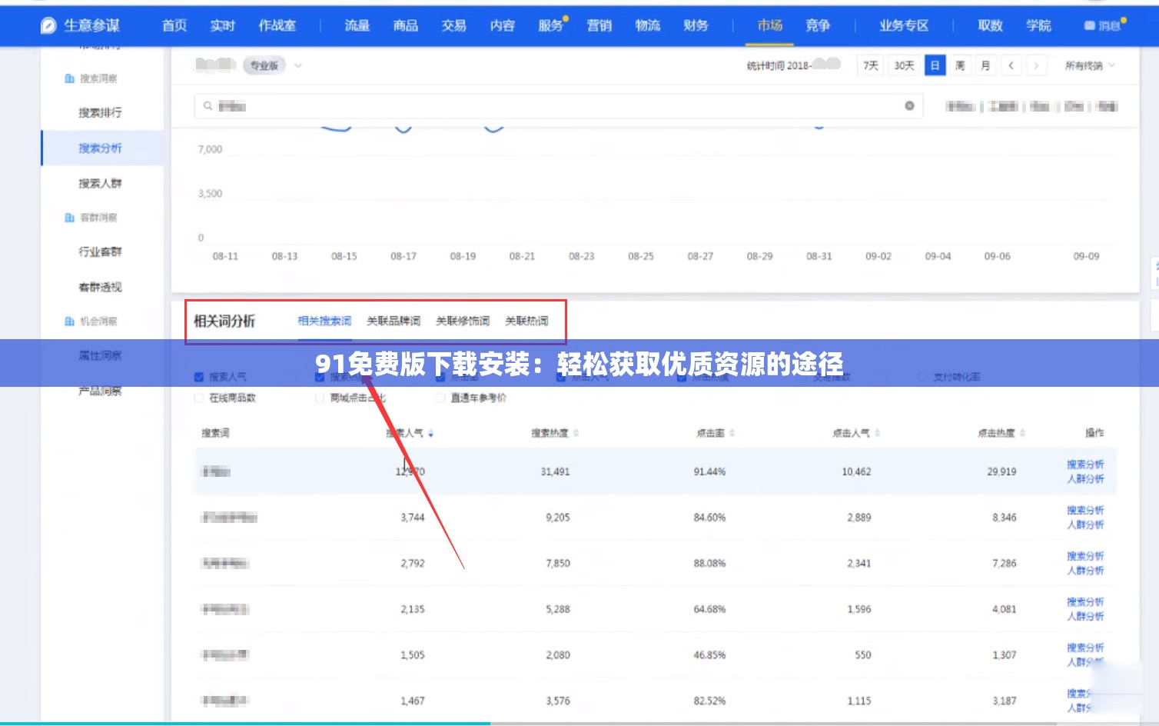This screenshot has width=1159, height=726.
Task: Switch to the 关联热词 tab
Action: coord(526,321)
